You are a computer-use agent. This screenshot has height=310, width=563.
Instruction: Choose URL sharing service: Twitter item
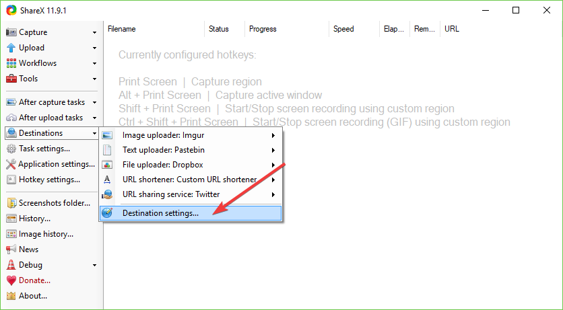(170, 194)
